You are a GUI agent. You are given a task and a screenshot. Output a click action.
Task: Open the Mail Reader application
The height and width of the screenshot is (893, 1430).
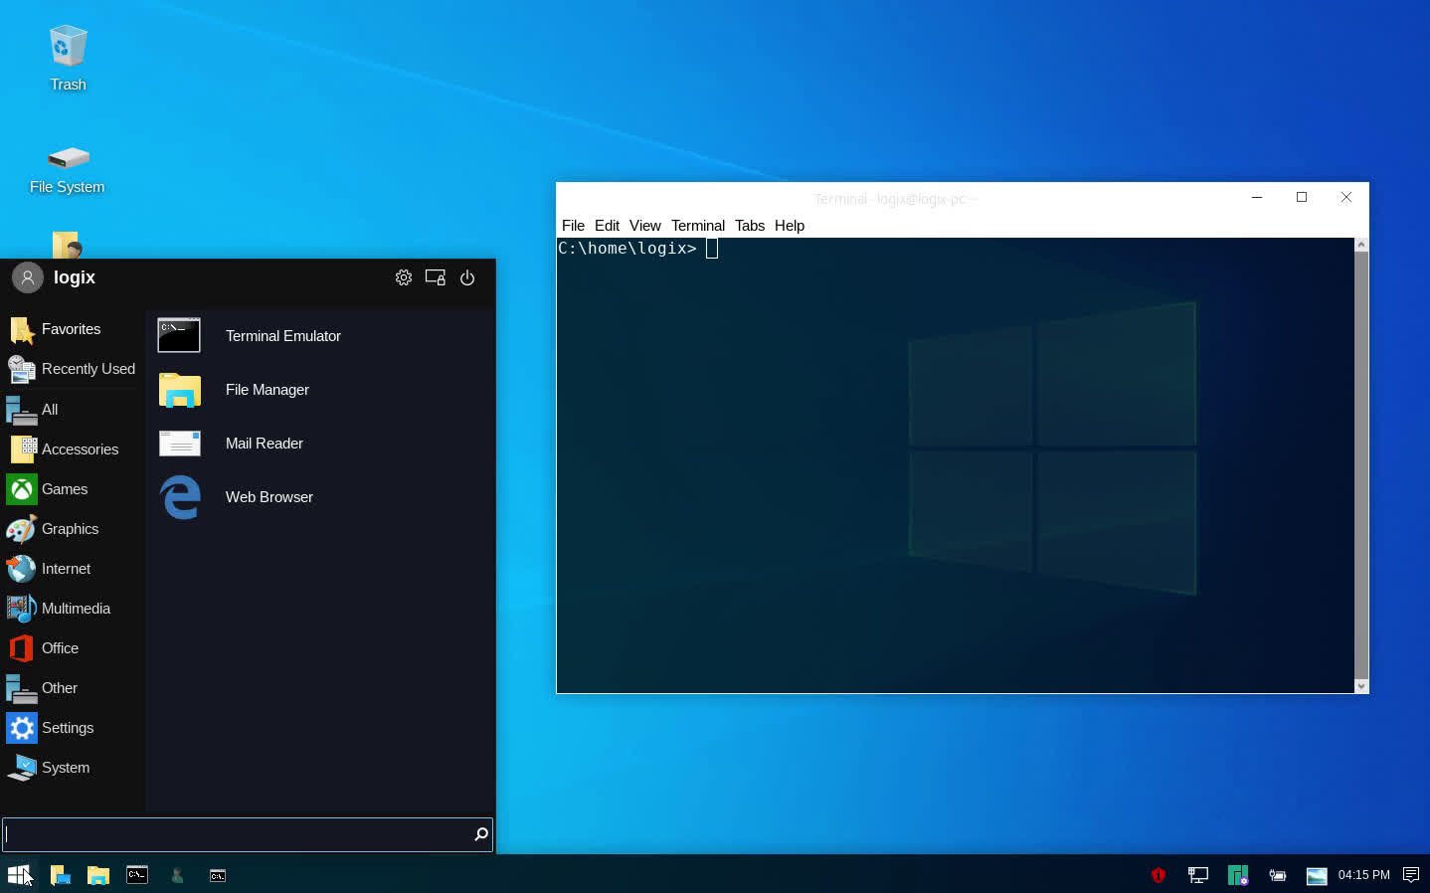click(264, 444)
